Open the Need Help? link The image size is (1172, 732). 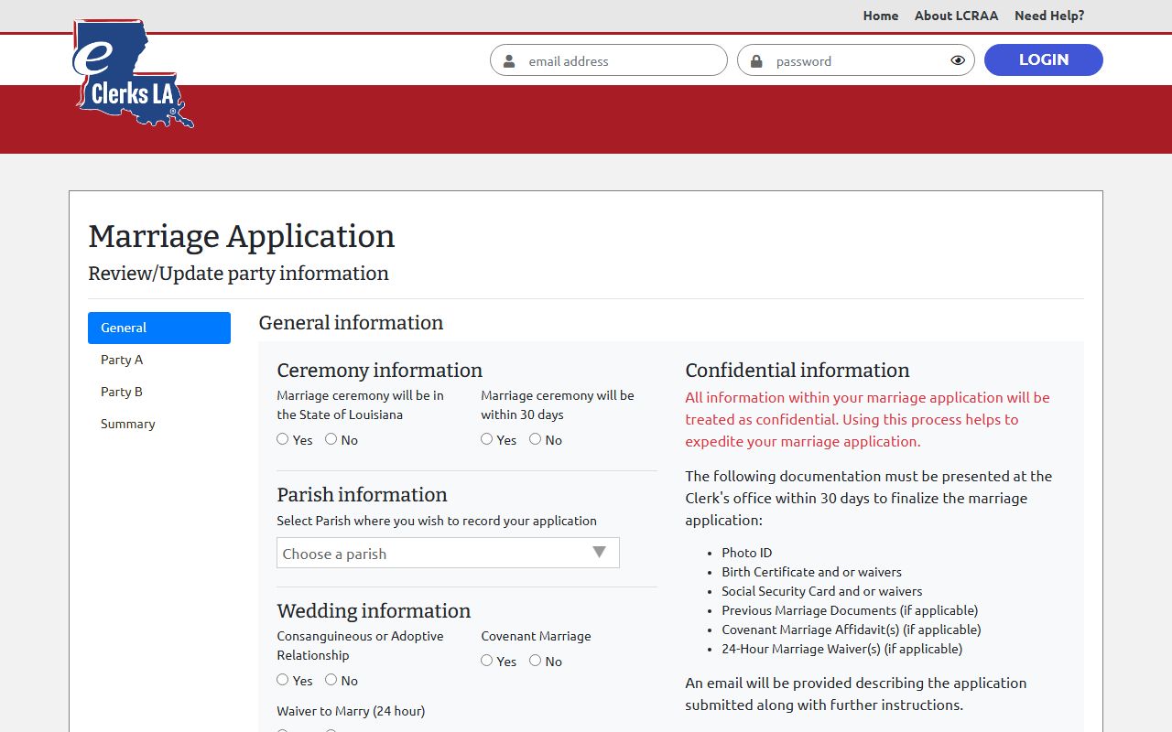(1049, 16)
